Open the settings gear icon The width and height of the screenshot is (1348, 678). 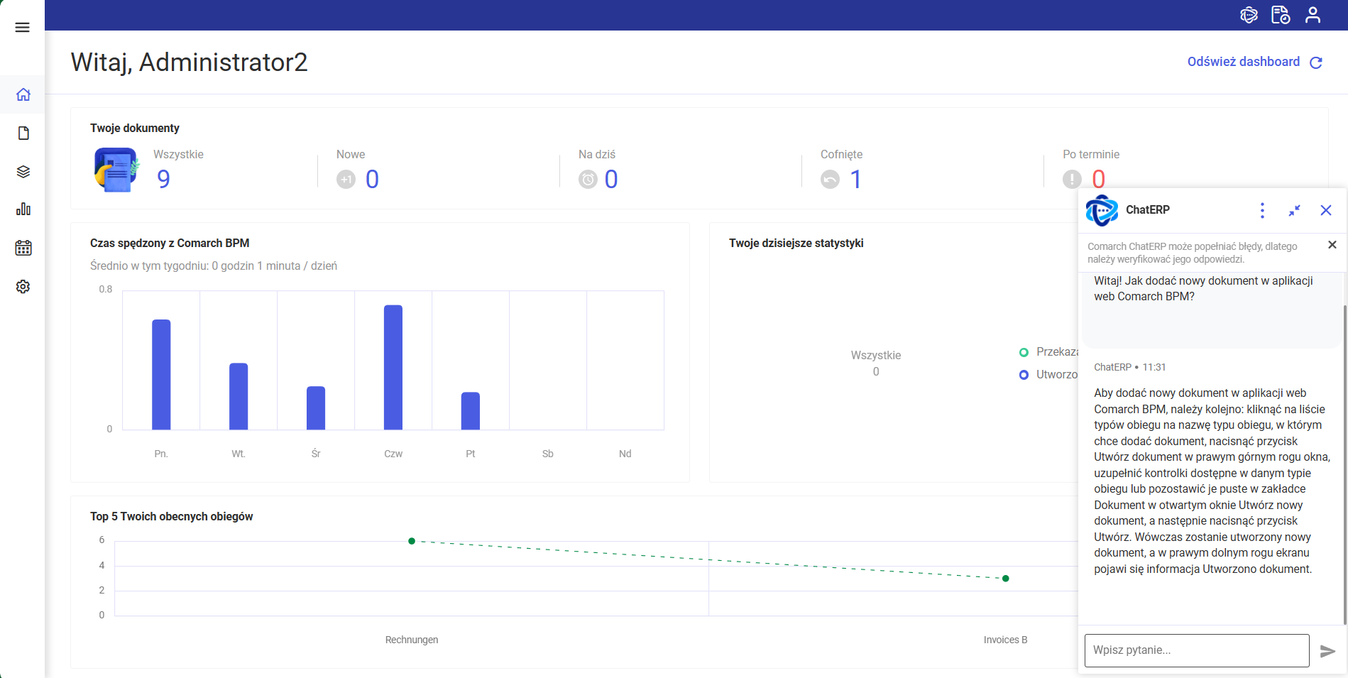tap(23, 287)
